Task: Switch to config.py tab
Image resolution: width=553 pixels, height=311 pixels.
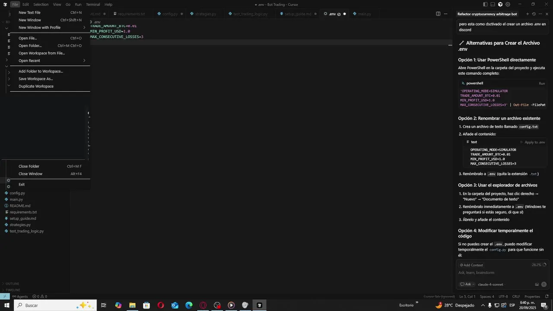Action: coord(171,14)
